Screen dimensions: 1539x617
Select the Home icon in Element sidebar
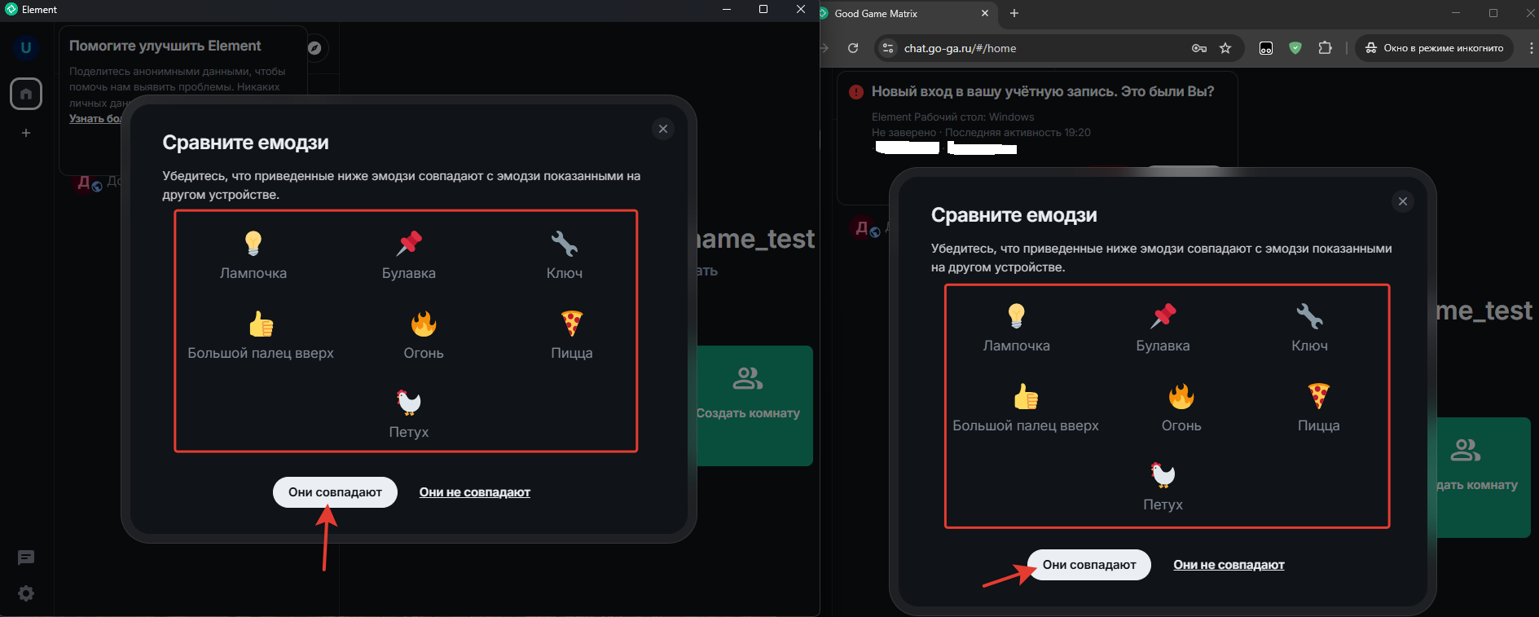[x=26, y=94]
